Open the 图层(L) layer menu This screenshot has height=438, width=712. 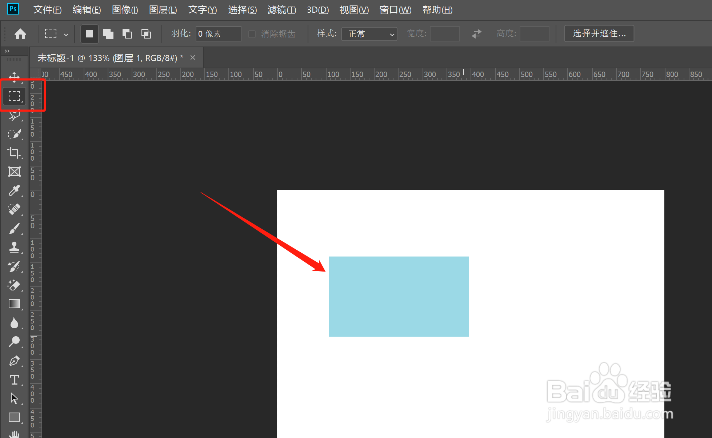163,10
